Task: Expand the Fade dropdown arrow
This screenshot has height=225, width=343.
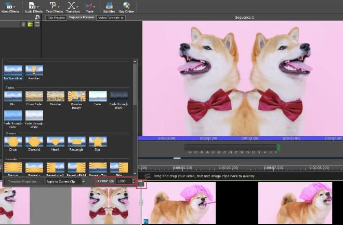Action: point(95,7)
